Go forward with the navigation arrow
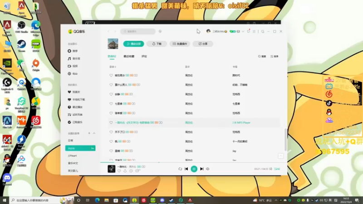This screenshot has height=204, width=363. (x=115, y=31)
